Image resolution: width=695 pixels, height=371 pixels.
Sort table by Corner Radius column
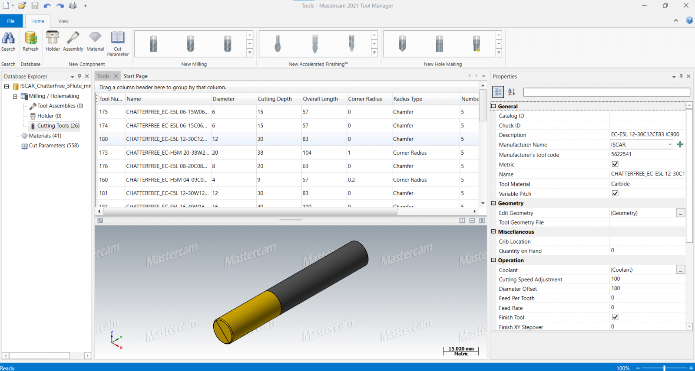click(369, 99)
